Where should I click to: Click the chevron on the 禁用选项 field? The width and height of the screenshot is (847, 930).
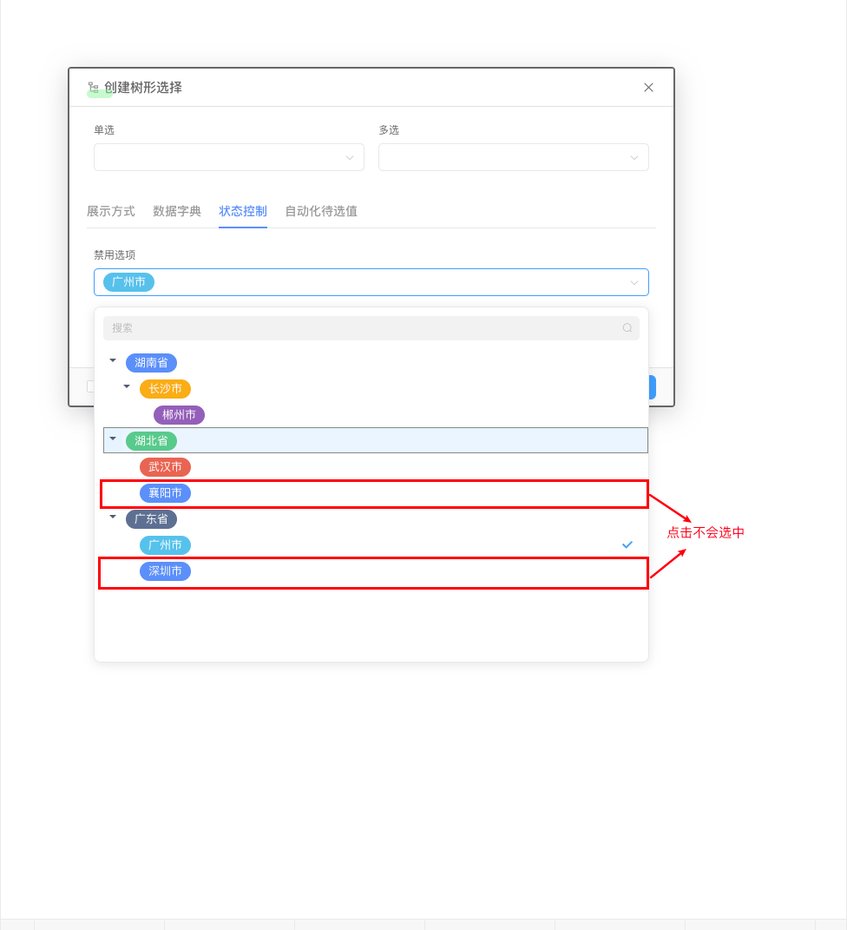click(x=634, y=281)
